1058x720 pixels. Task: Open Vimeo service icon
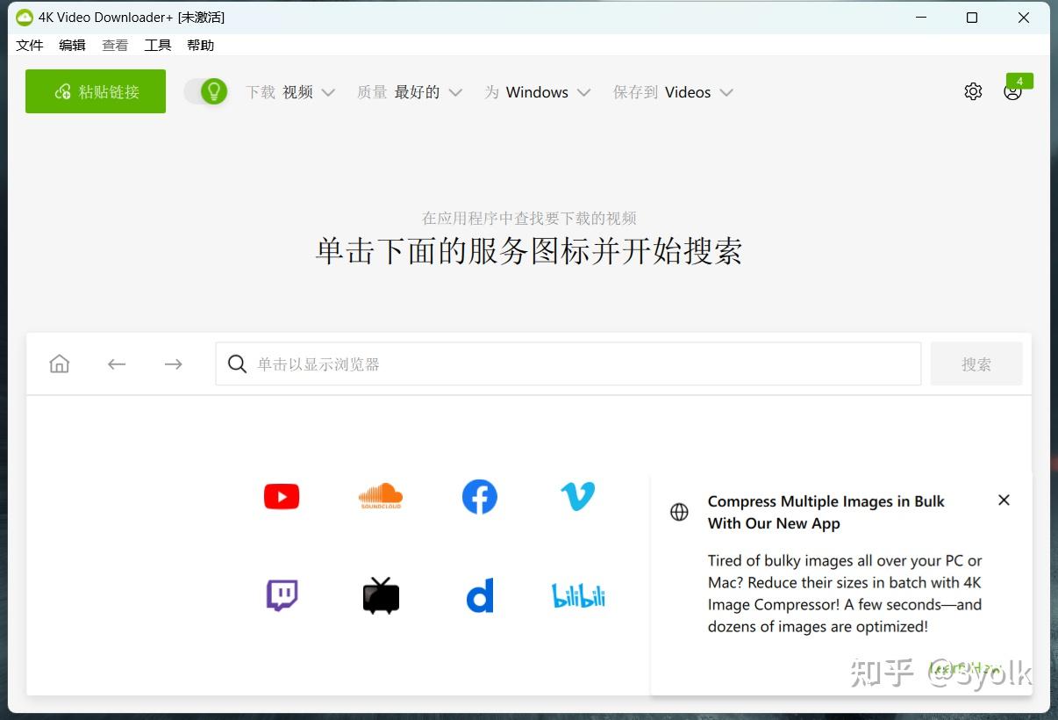(578, 497)
